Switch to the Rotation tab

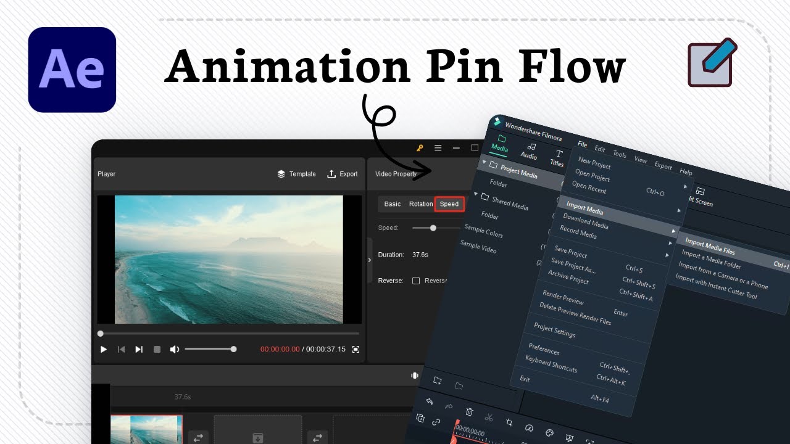point(421,204)
